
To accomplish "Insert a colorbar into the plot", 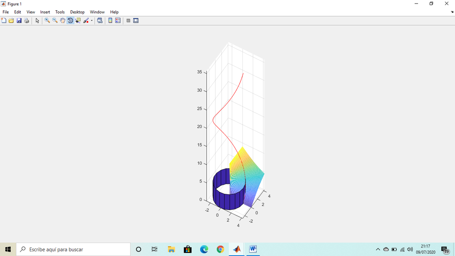I will [110, 20].
